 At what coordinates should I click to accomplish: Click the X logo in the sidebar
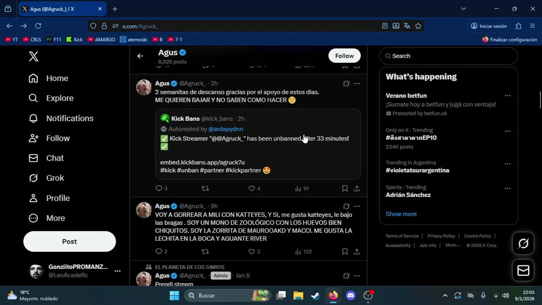pos(34,56)
